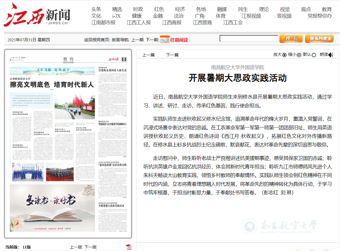
Task: Open the 教育 navigation item
Action: pyautogui.click(x=327, y=9)
